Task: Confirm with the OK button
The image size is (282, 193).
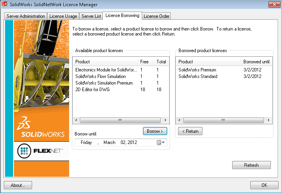Action: pos(264,185)
